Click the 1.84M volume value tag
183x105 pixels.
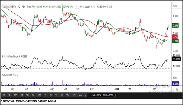(175, 83)
